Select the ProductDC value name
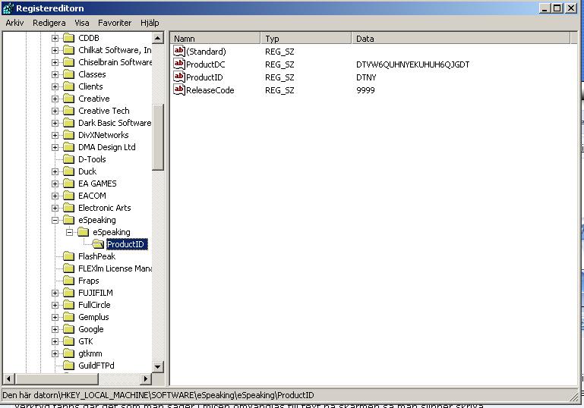The height and width of the screenshot is (408, 584). [x=206, y=64]
